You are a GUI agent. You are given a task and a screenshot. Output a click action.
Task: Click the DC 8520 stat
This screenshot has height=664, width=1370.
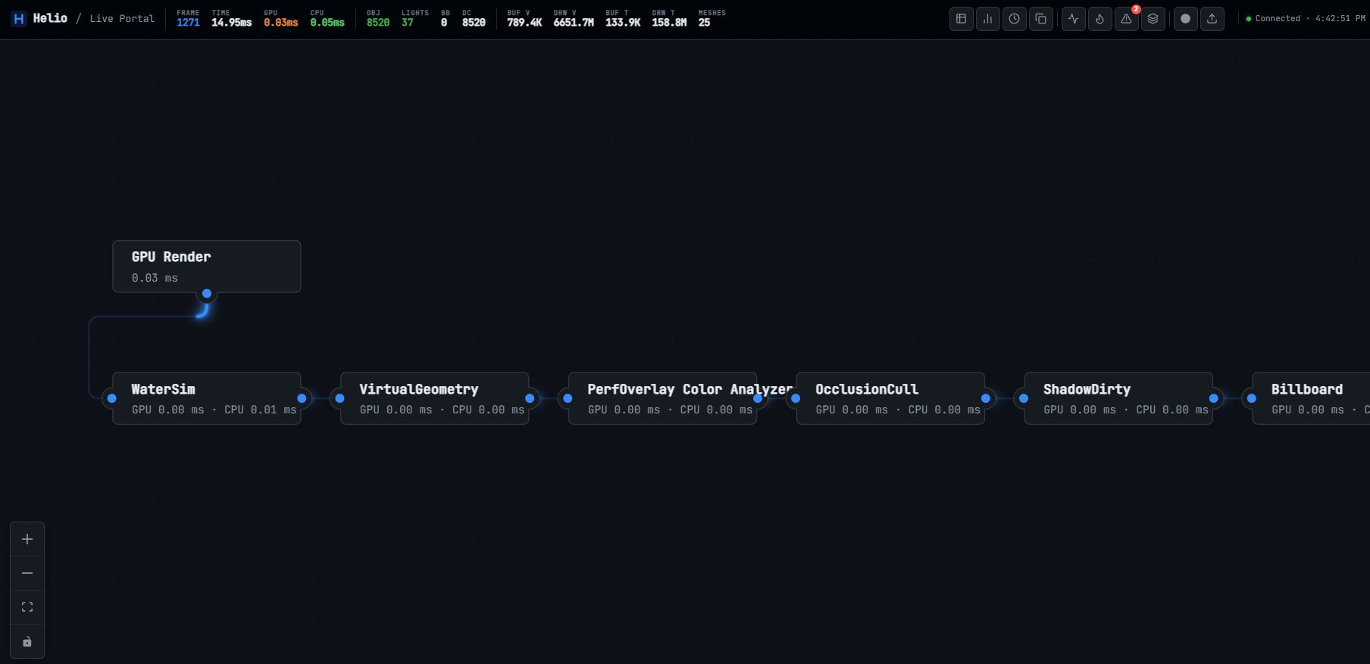[x=474, y=18]
